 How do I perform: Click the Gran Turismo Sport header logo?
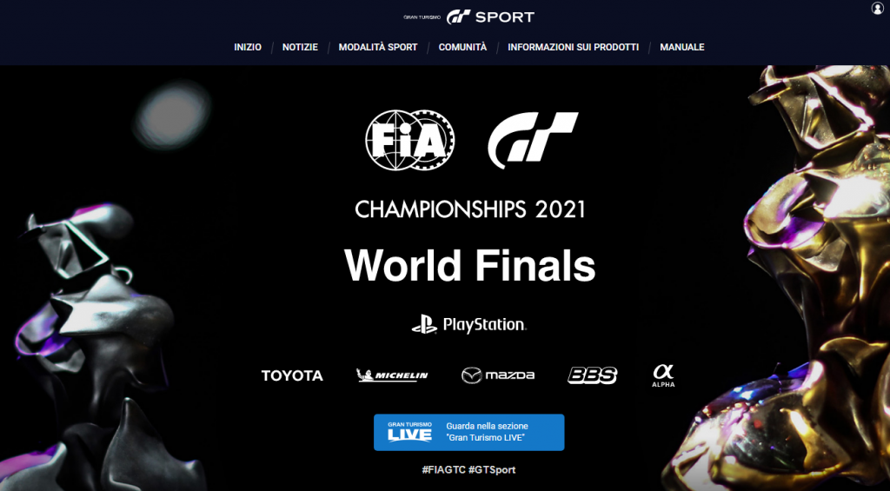pyautogui.click(x=468, y=17)
